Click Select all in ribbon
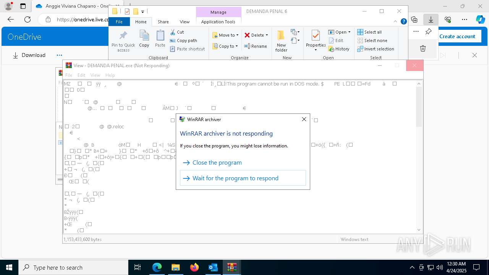Viewport: 489px width, 275px height. 369,32
